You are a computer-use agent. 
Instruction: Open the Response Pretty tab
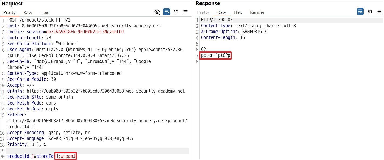click(x=203, y=12)
